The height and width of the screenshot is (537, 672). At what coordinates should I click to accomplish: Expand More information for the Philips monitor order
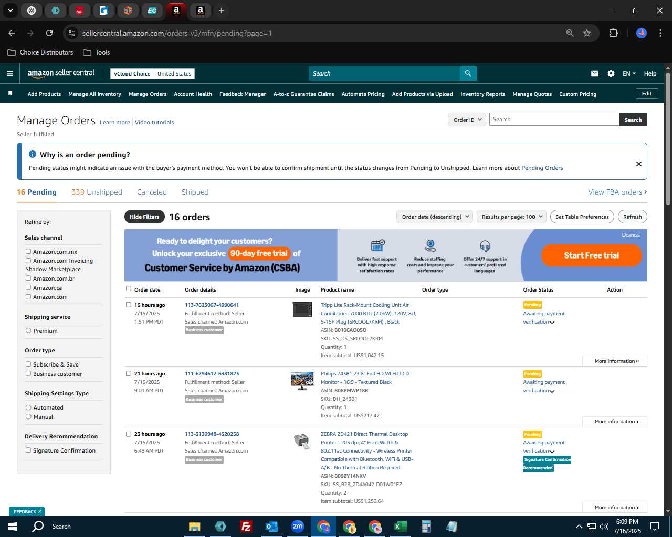click(614, 422)
